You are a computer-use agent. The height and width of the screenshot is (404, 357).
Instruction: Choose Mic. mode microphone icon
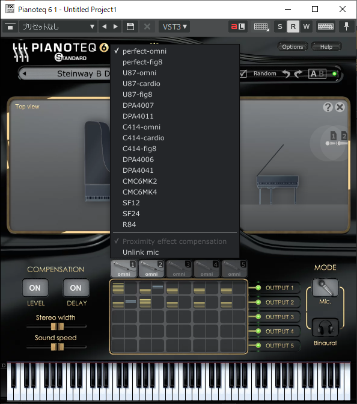point(325,288)
